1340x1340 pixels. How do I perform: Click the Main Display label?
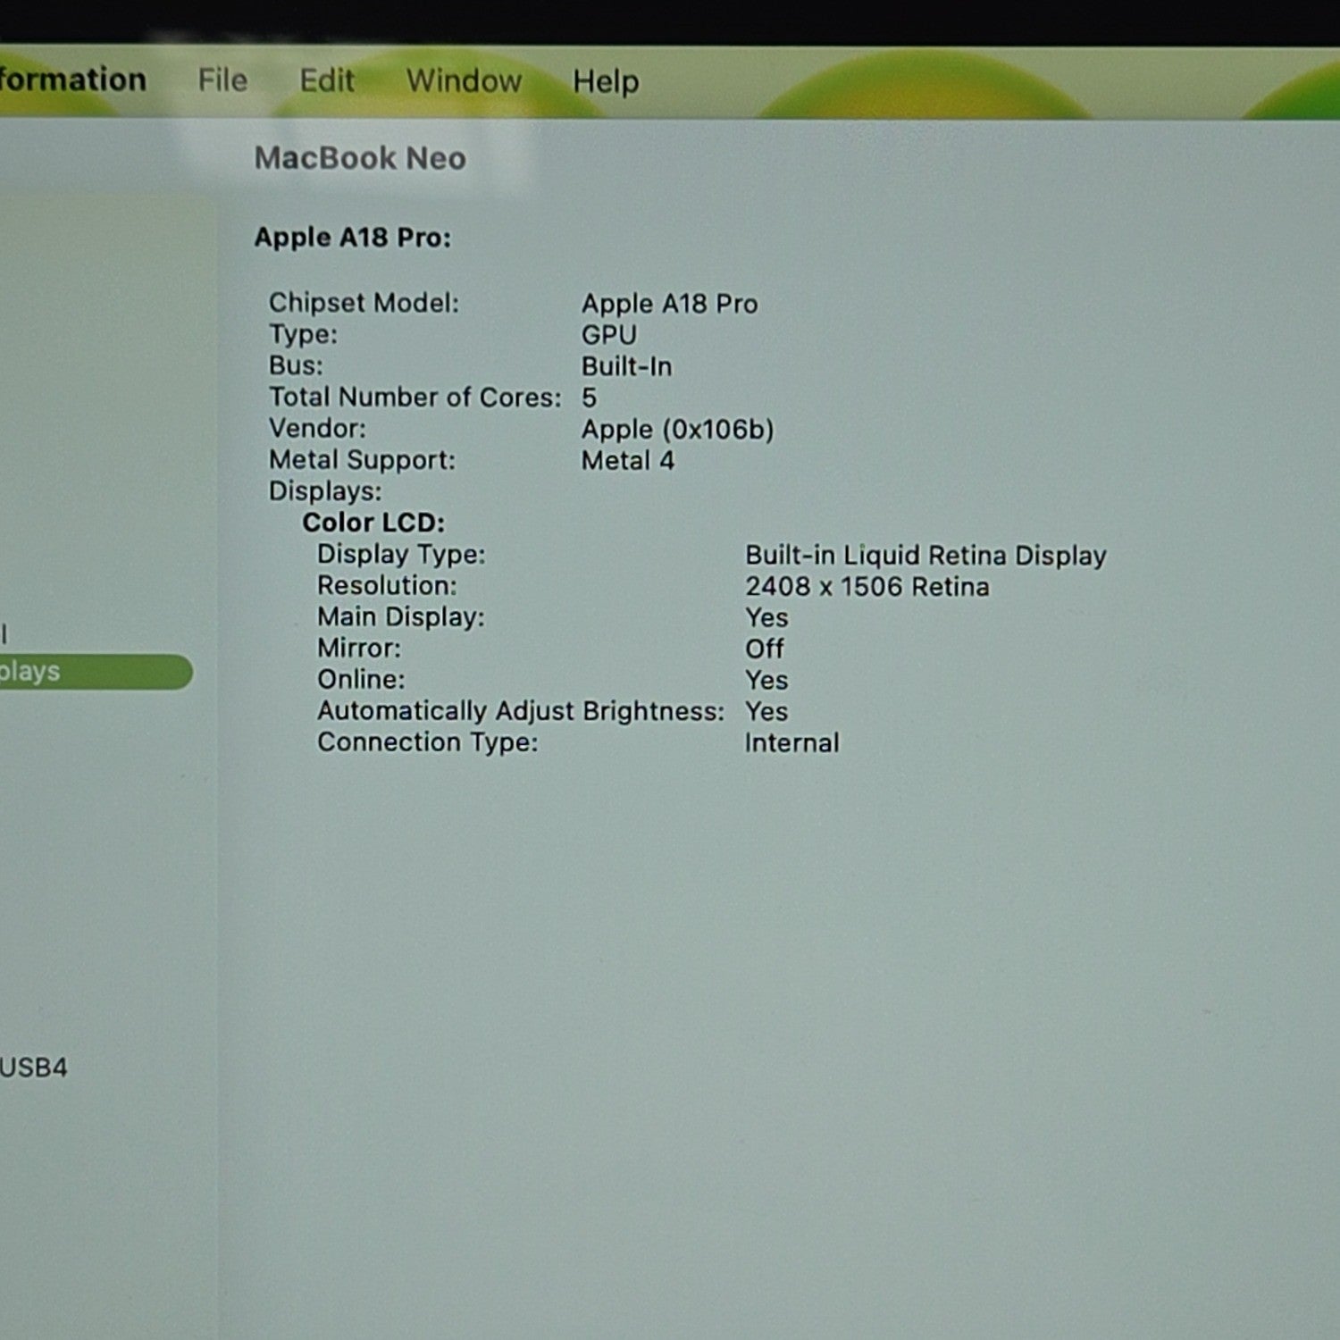[x=401, y=617]
